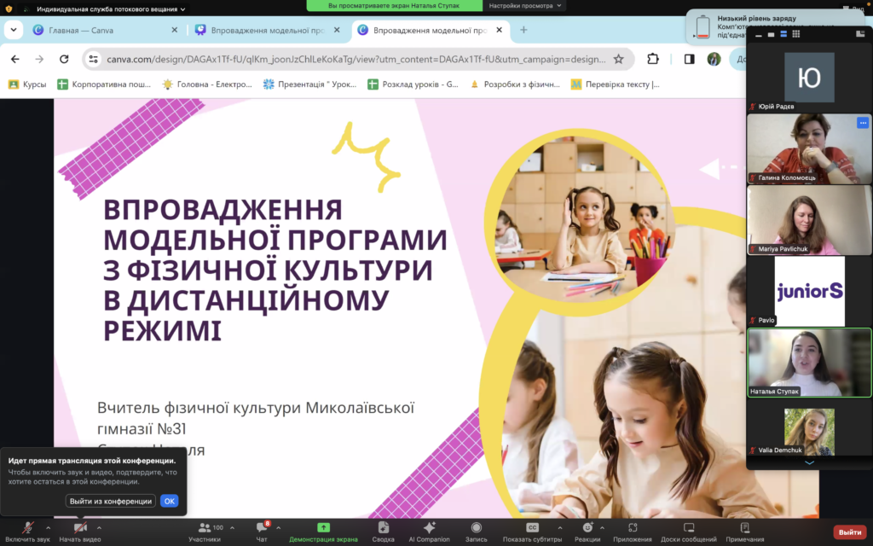The width and height of the screenshot is (873, 546).
Task: Expand video options arrow beside camera
Action: [x=99, y=527]
